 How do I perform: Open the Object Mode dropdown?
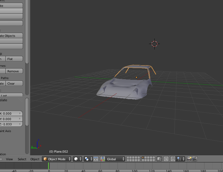point(57,159)
